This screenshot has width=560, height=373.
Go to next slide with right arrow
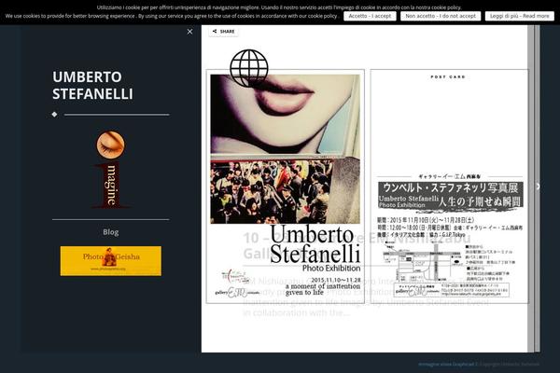tap(538, 186)
